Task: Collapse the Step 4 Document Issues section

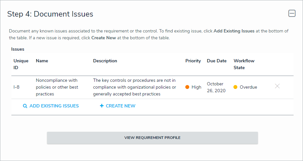Action: pyautogui.click(x=292, y=14)
